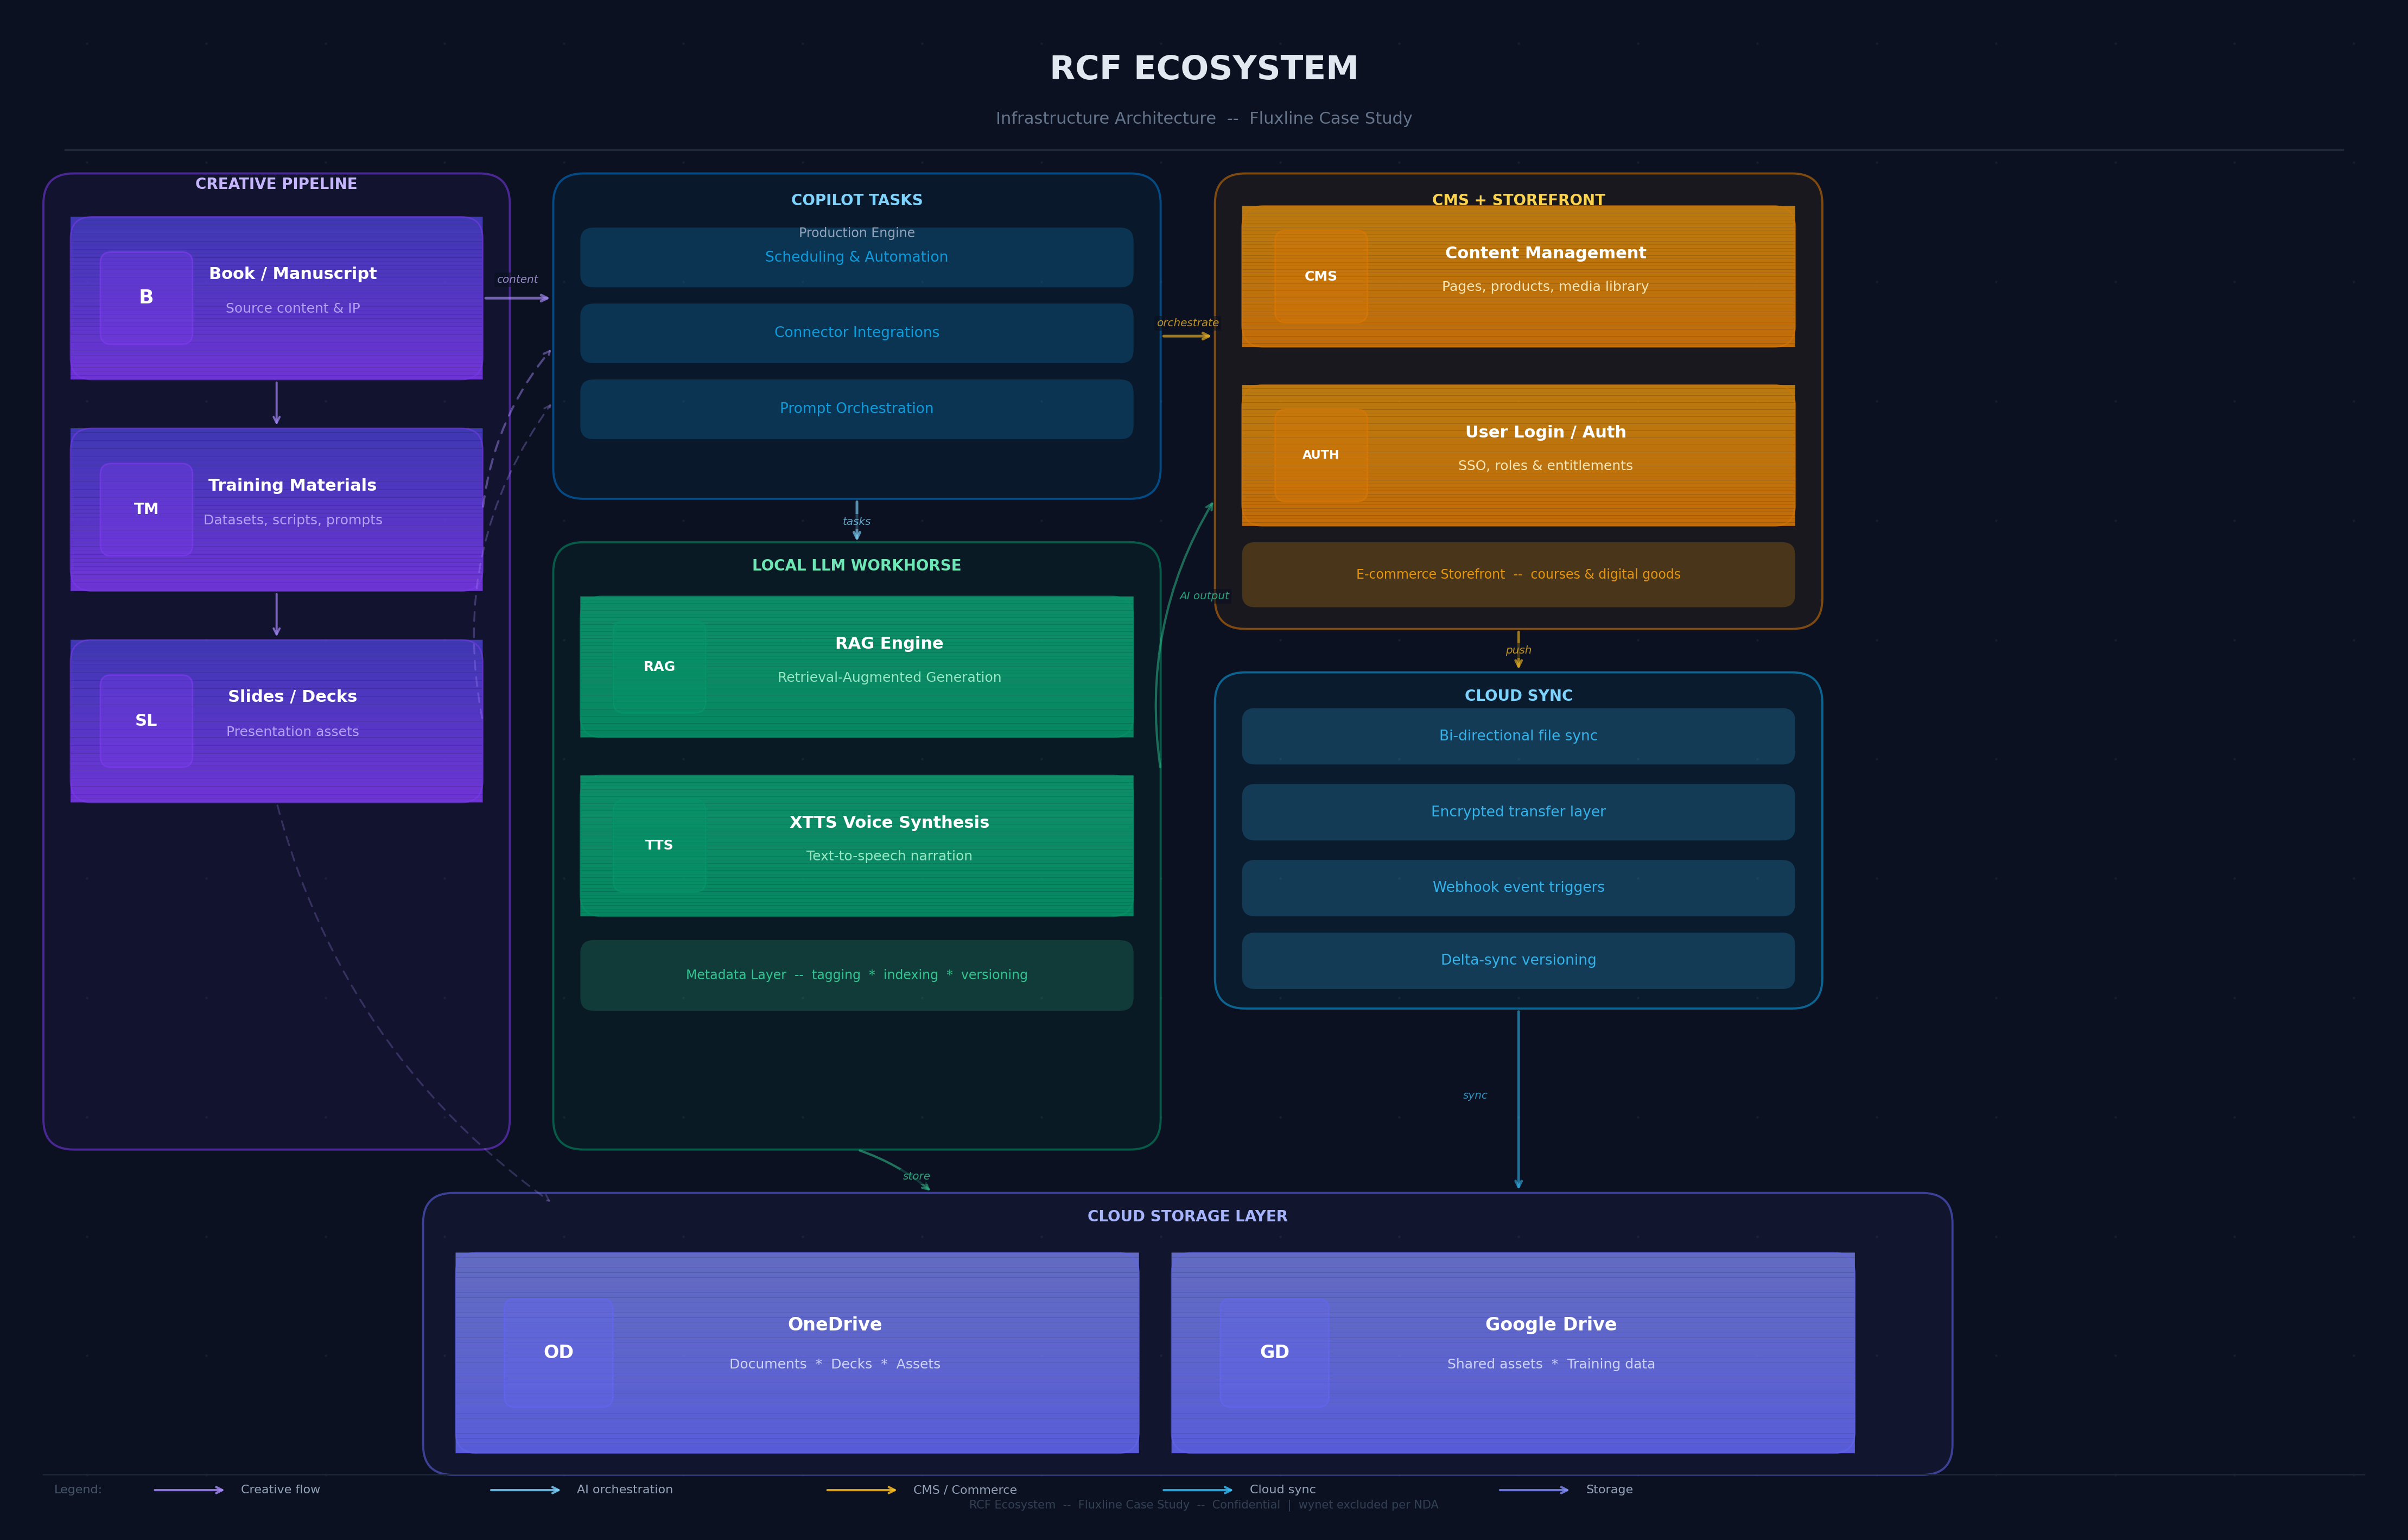Select the Webhook event triggers item
2408x1540 pixels.
click(x=1518, y=888)
